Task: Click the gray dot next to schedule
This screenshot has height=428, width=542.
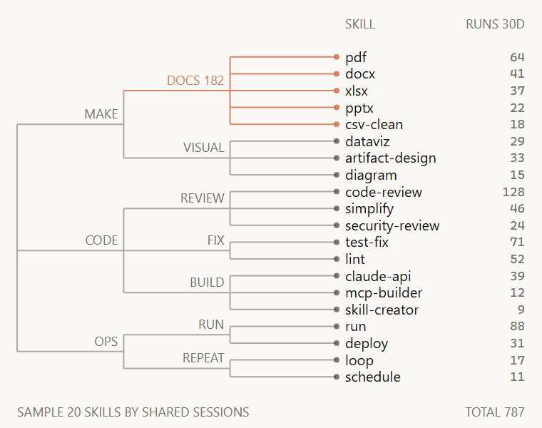Action: [337, 377]
